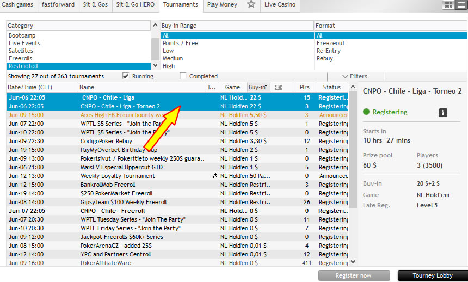Select Freezeout format
This screenshot has width=468, height=282.
tap(390, 43)
